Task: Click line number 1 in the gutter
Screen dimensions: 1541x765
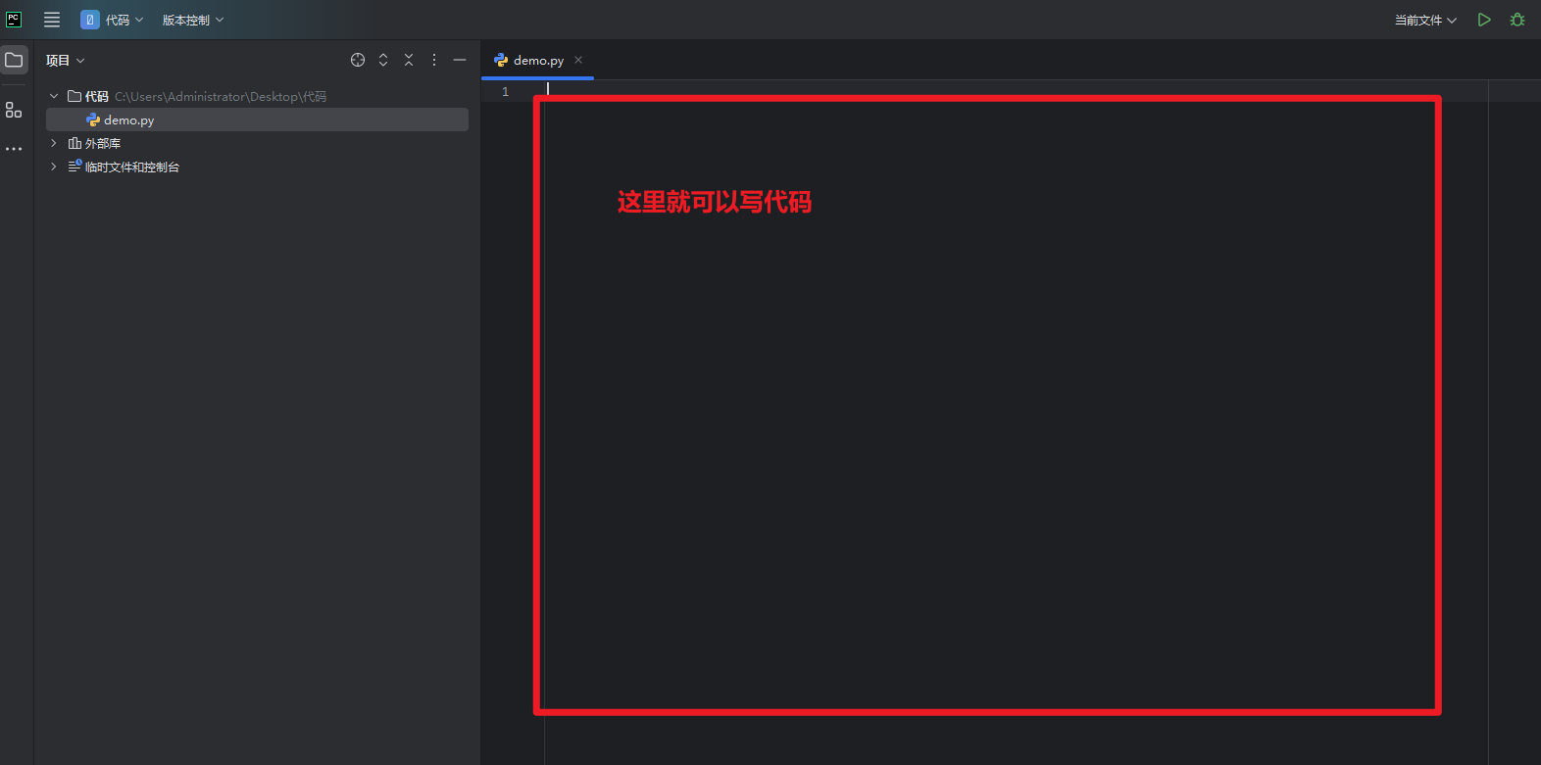Action: (x=506, y=91)
